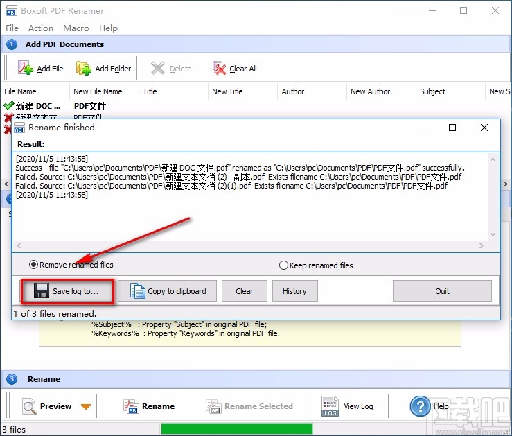Click the Author column header
This screenshot has height=436, width=512.
click(312, 91)
